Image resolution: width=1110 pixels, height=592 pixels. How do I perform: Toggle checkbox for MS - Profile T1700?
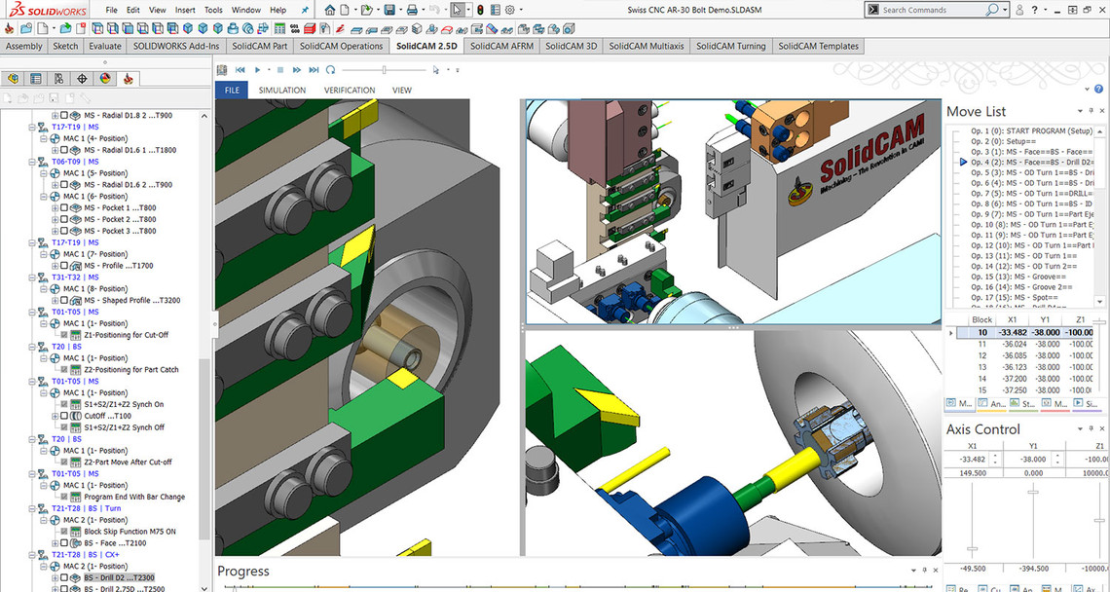(64, 266)
